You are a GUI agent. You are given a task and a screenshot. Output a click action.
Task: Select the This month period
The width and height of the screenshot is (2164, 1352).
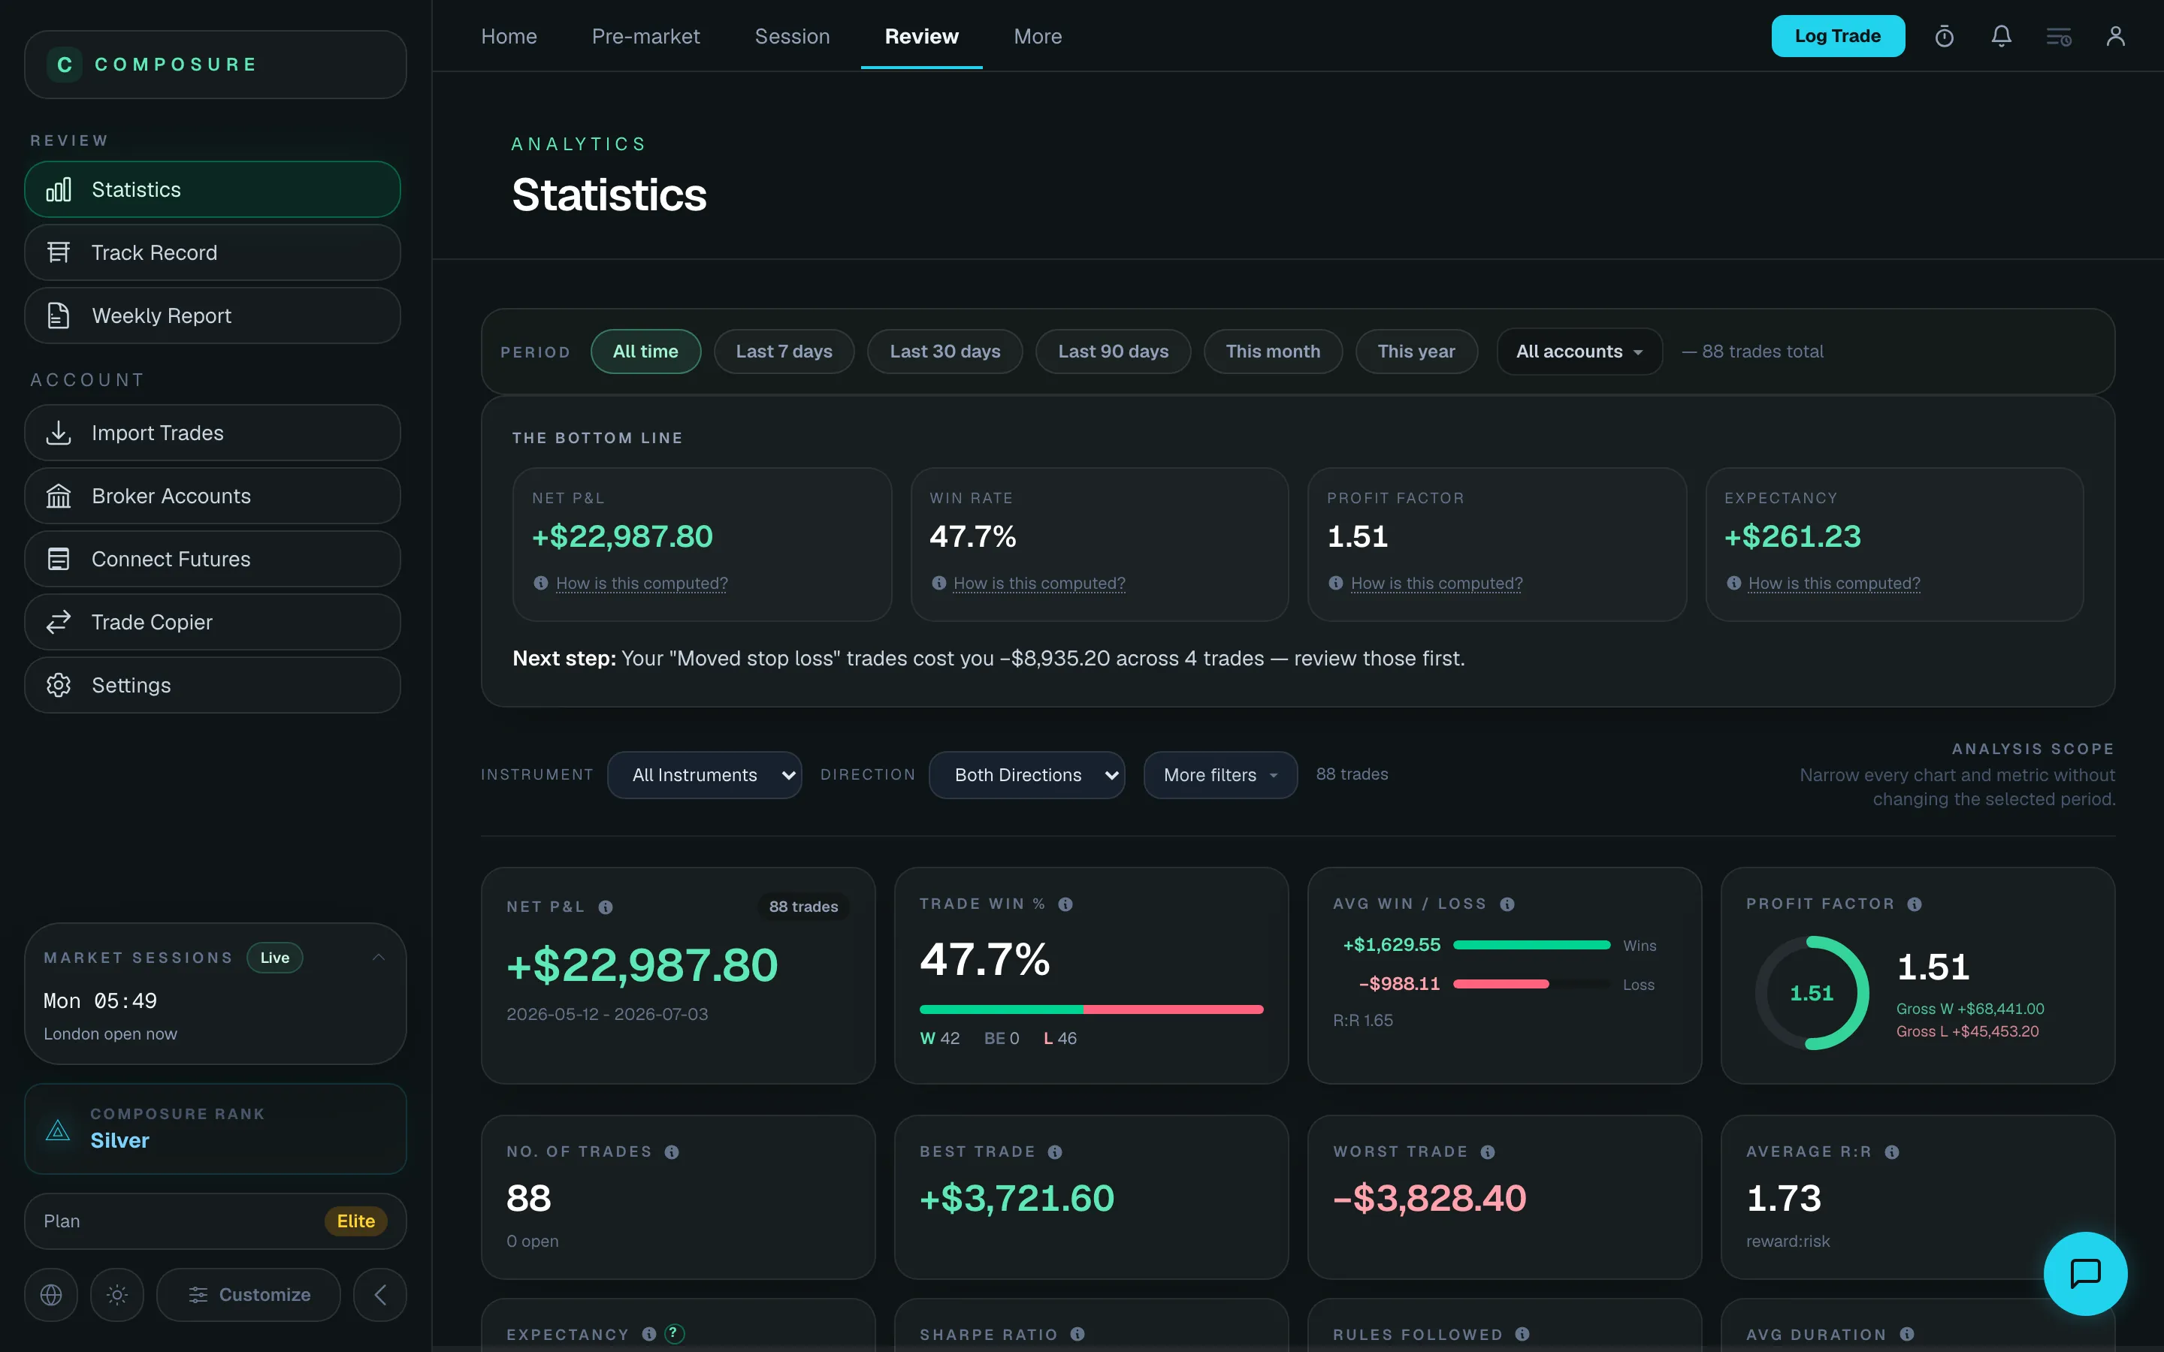tap(1272, 352)
